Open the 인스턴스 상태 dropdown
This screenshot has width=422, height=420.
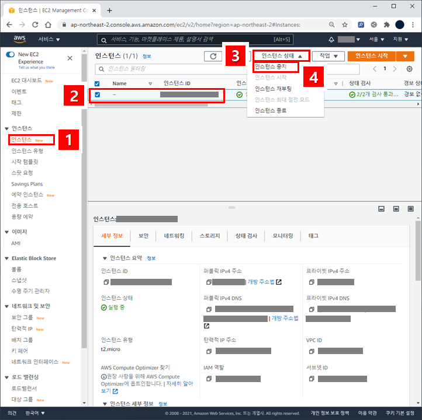[x=282, y=56]
